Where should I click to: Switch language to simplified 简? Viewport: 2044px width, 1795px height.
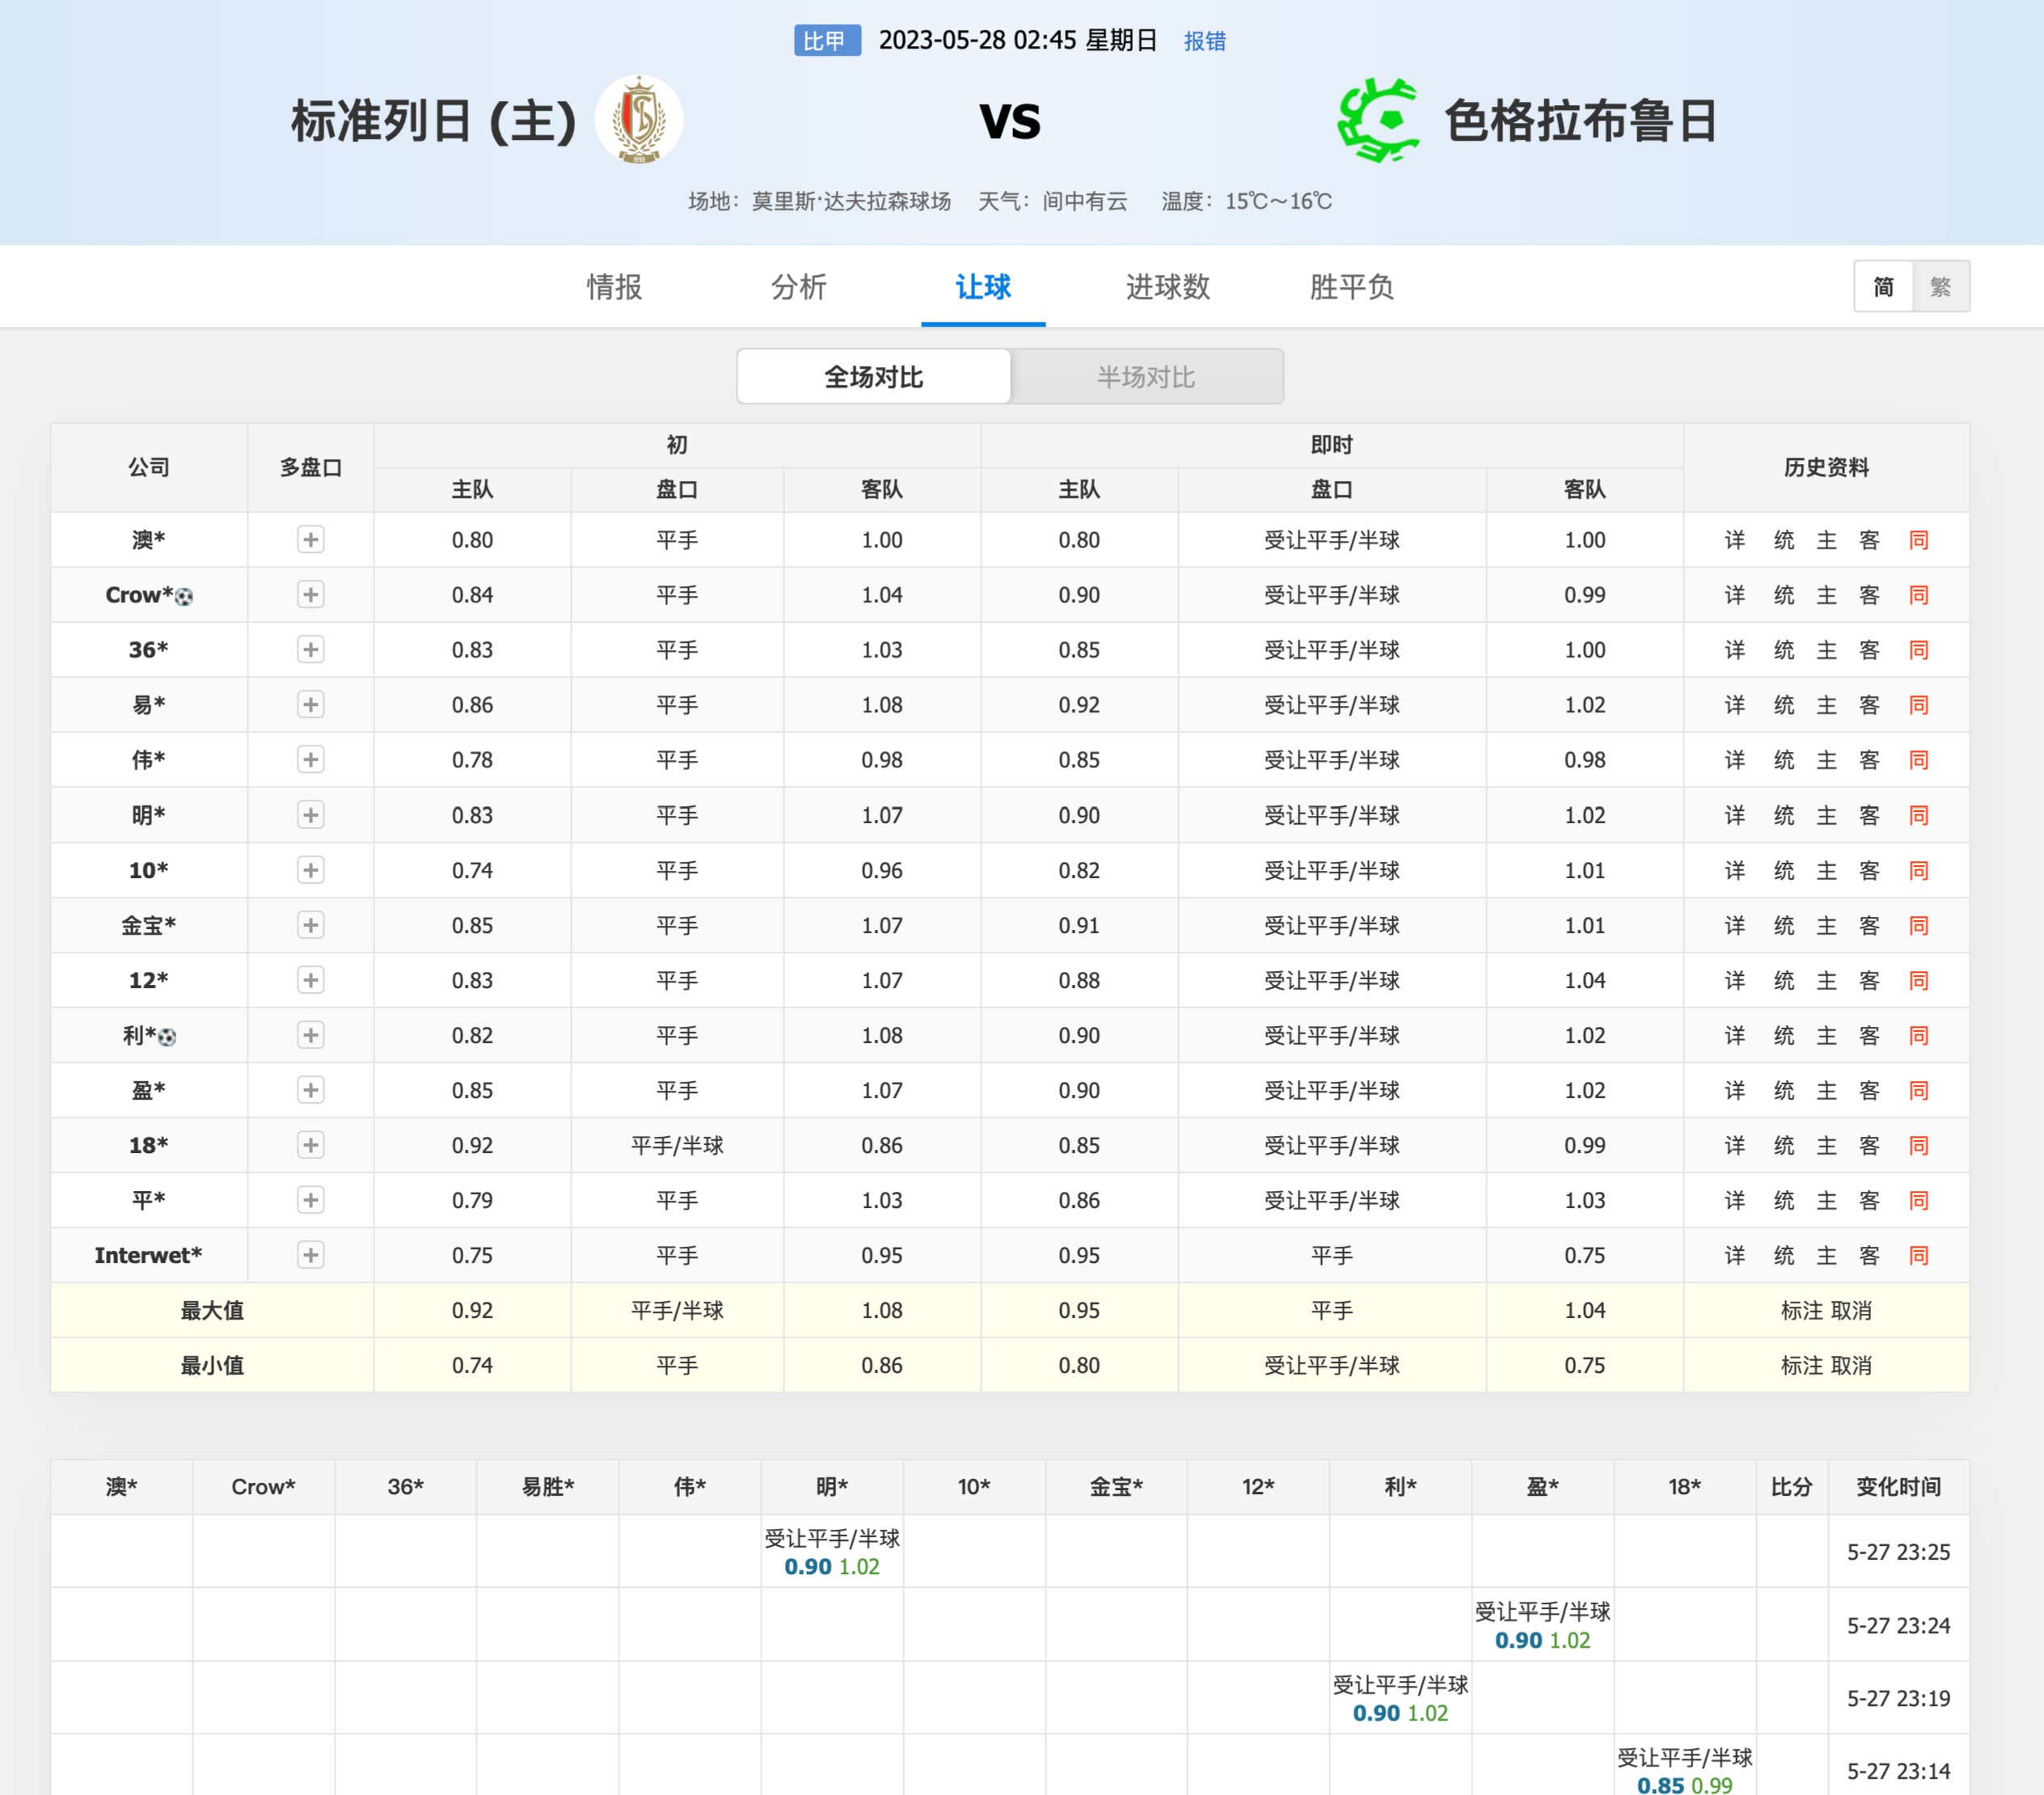[x=1884, y=287]
